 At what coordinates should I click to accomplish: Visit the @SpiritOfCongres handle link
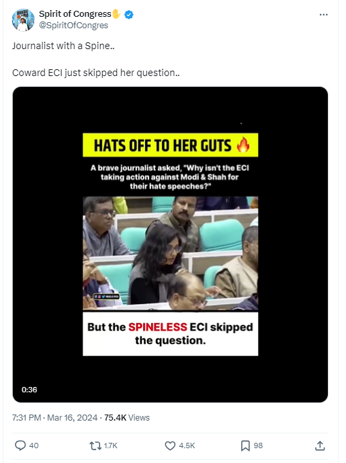click(x=73, y=26)
